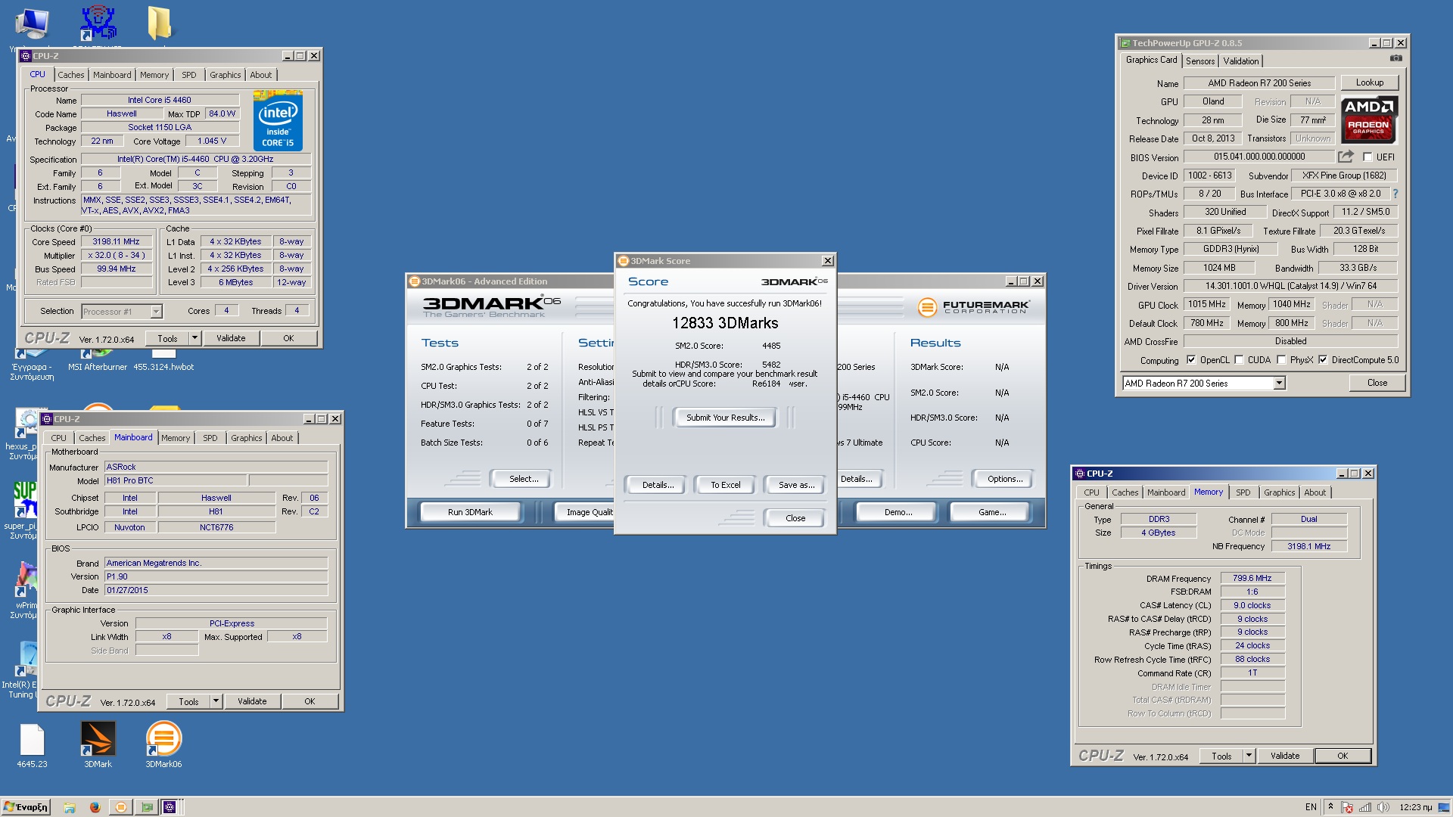The width and height of the screenshot is (1453, 817).
Task: Open About tab in the CPU-Z CPU window
Action: pyautogui.click(x=261, y=75)
